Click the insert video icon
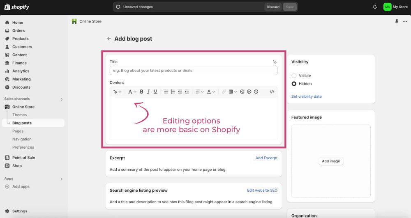Image resolution: width=411 pixels, height=218 pixels. (249, 92)
